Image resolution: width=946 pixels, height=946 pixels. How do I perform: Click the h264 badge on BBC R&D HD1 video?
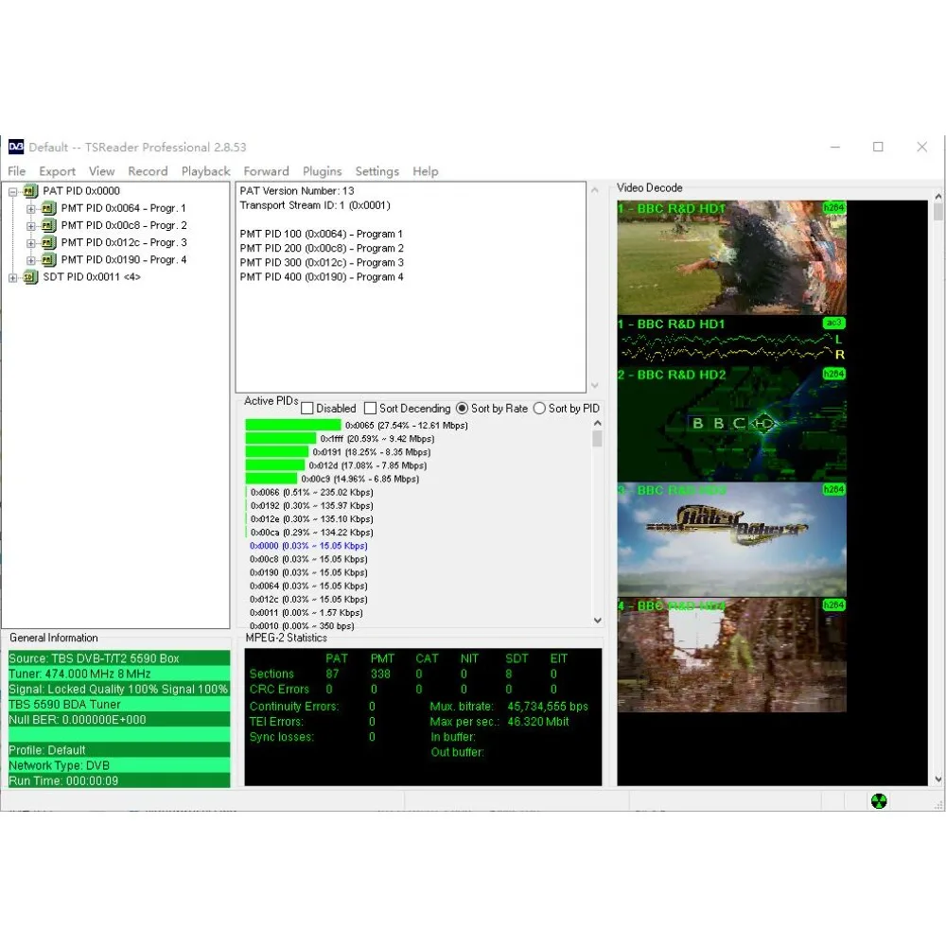click(833, 207)
